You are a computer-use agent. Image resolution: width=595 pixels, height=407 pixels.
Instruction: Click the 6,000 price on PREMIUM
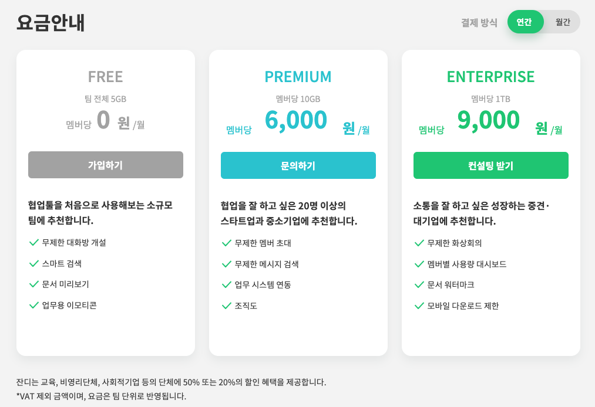pos(296,120)
